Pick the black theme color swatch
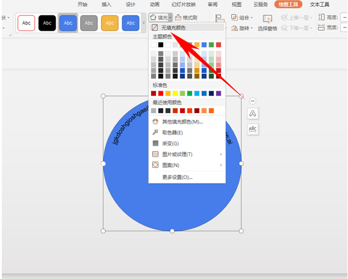 [x=161, y=45]
